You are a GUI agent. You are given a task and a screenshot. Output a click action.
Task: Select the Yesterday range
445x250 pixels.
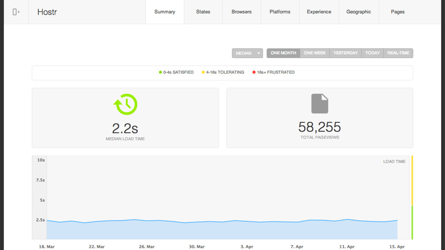345,53
